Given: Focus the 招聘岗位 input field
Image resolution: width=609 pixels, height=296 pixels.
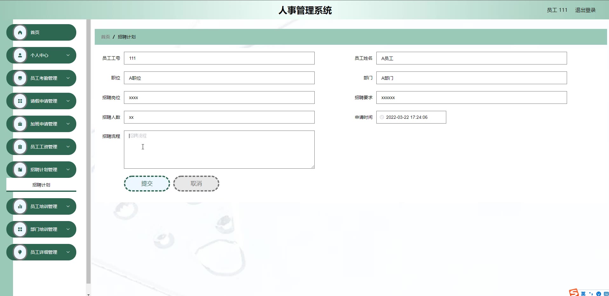Looking at the screenshot, I should [x=219, y=98].
